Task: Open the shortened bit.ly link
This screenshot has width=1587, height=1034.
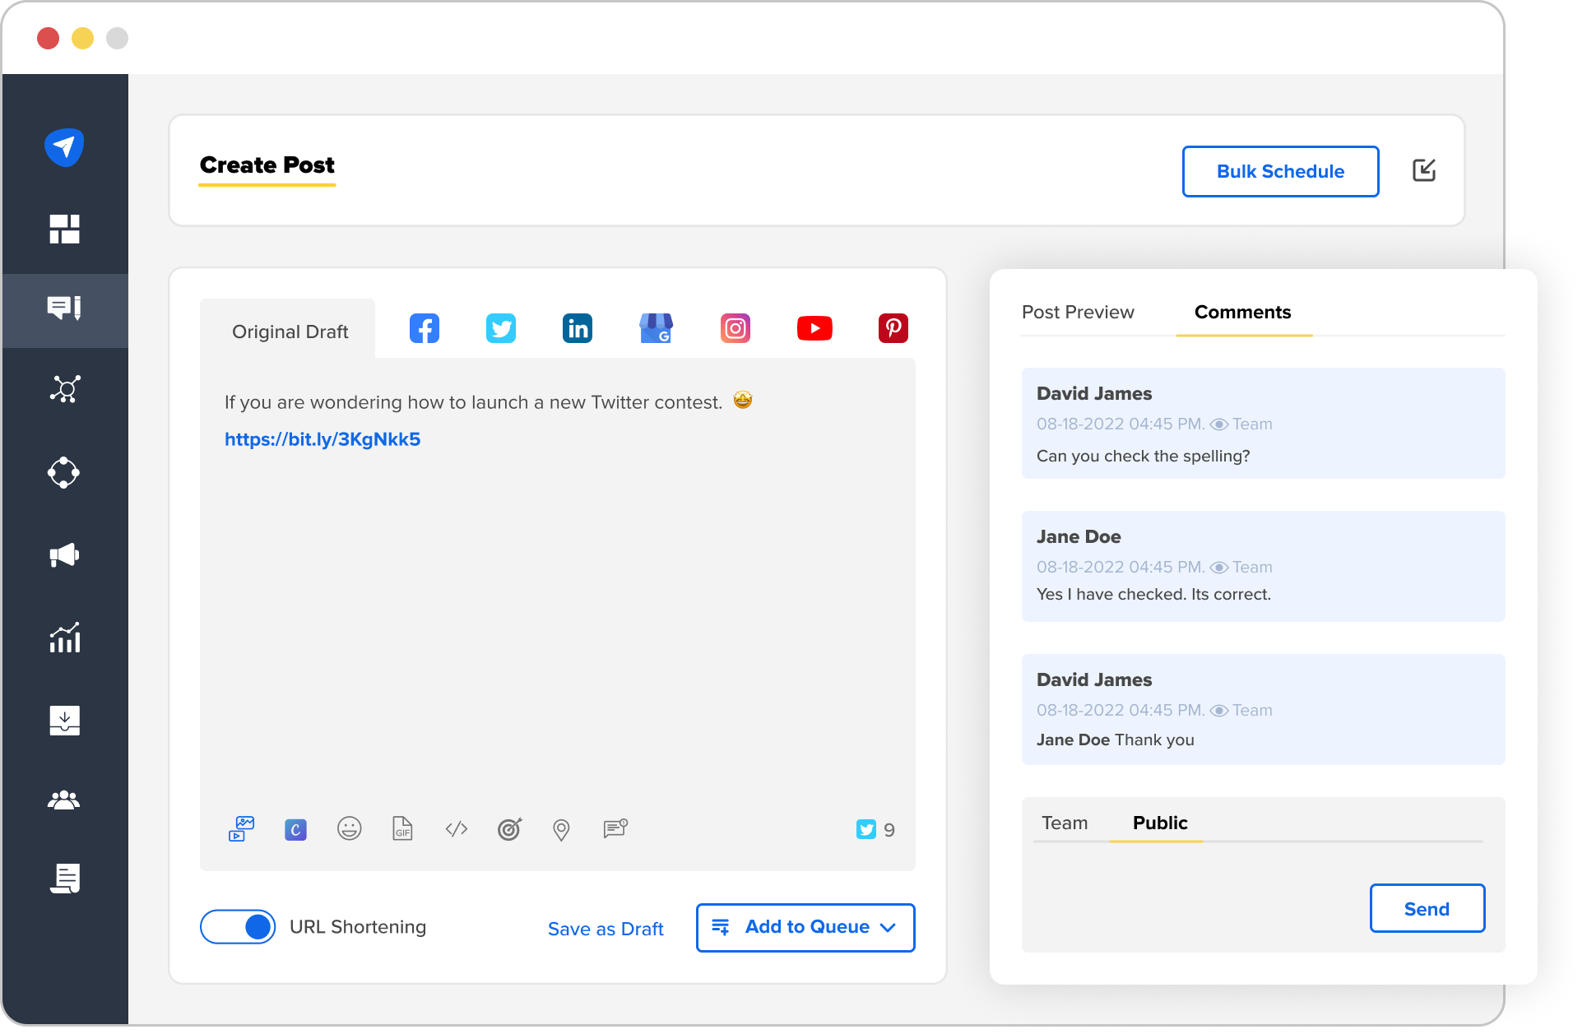Action: [x=322, y=438]
